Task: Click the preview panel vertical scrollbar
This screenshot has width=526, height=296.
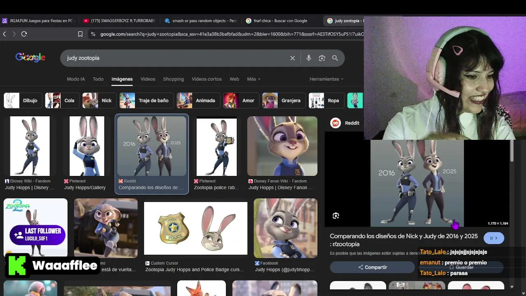Action: coord(512,150)
